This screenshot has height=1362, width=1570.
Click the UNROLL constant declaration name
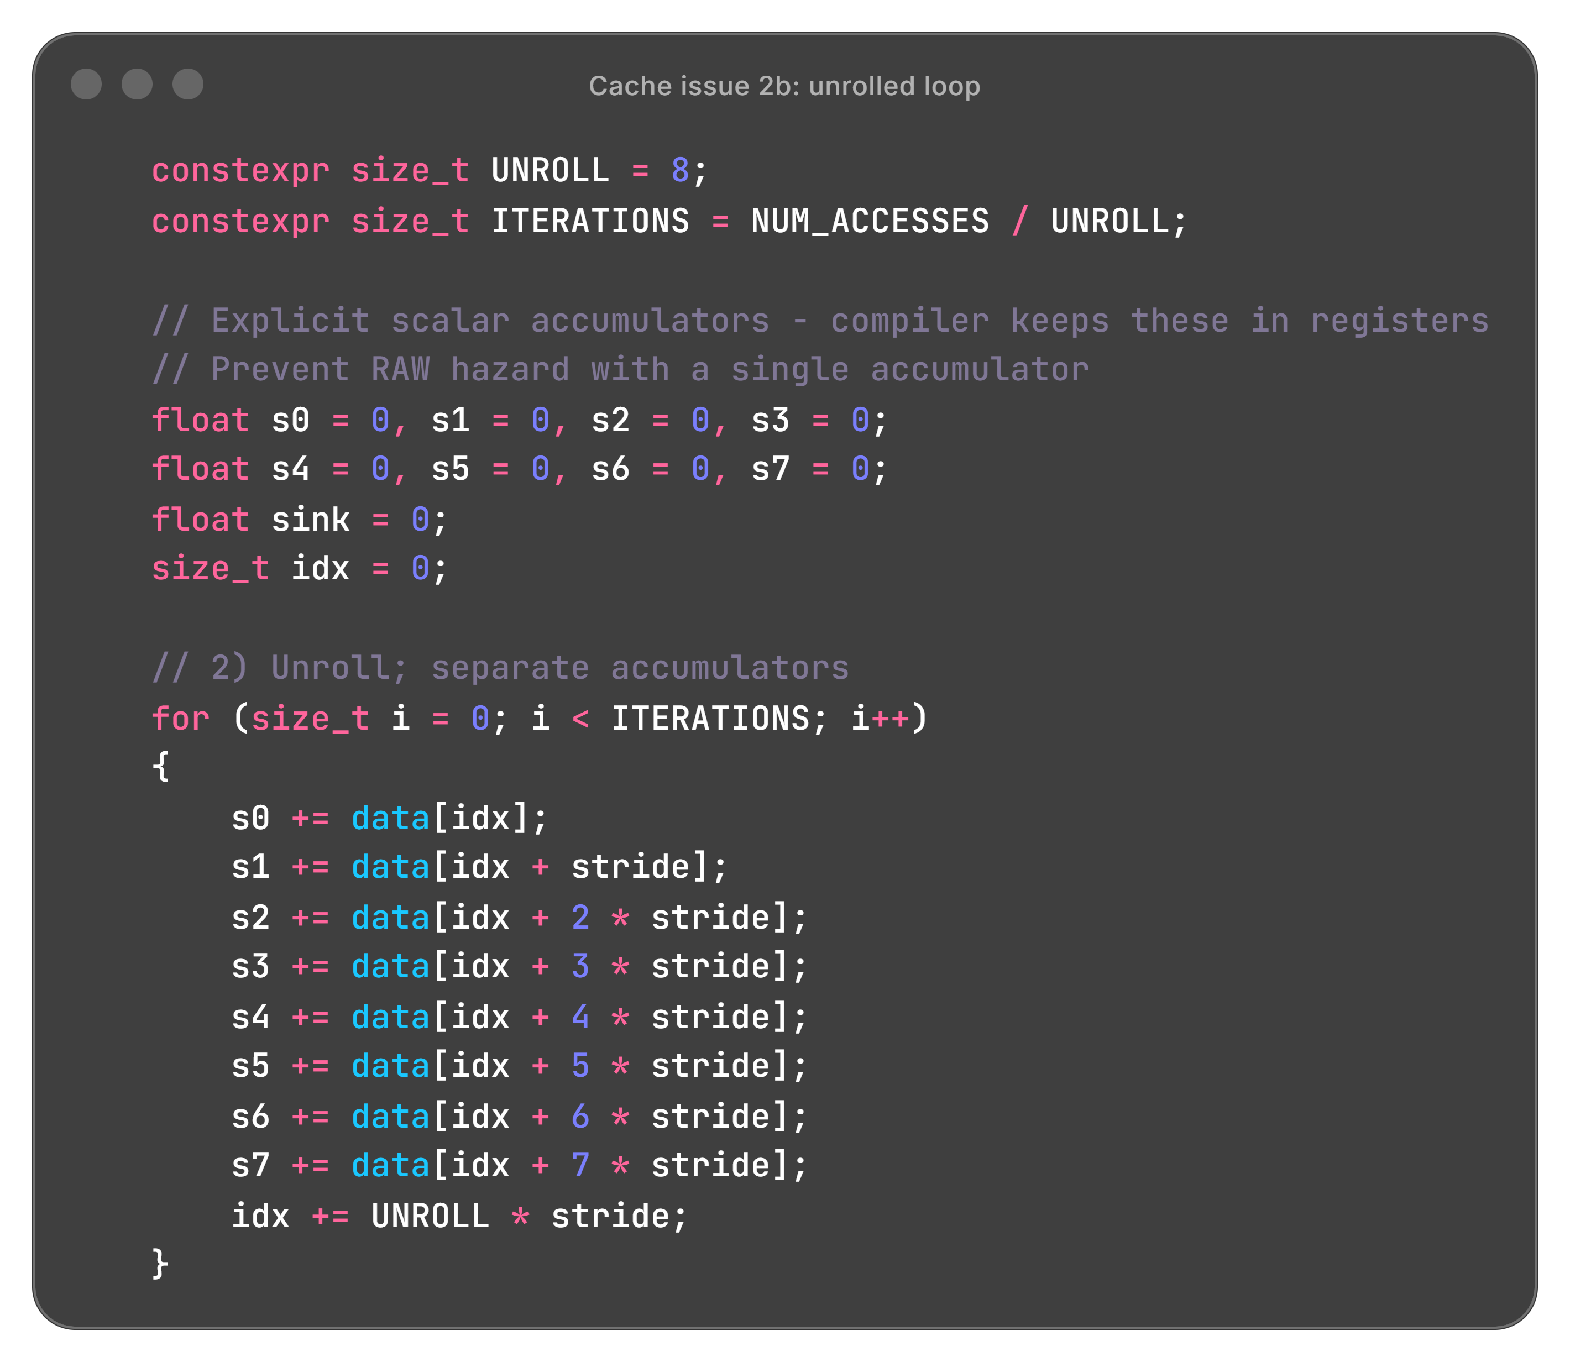(549, 170)
